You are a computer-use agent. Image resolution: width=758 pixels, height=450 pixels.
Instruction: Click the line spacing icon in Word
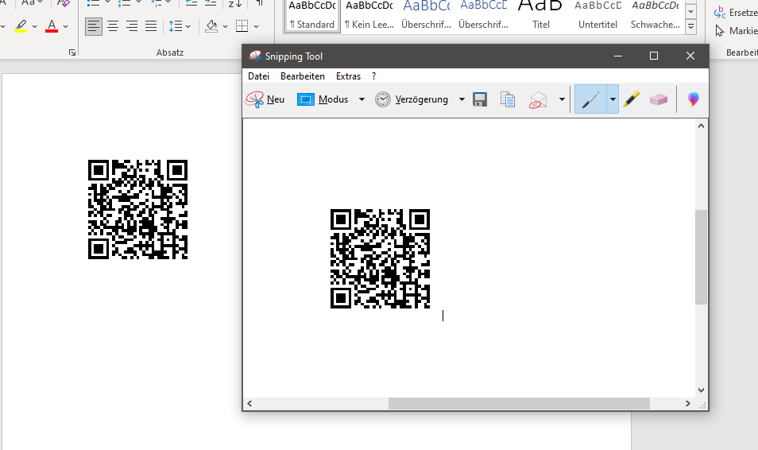pyautogui.click(x=175, y=26)
